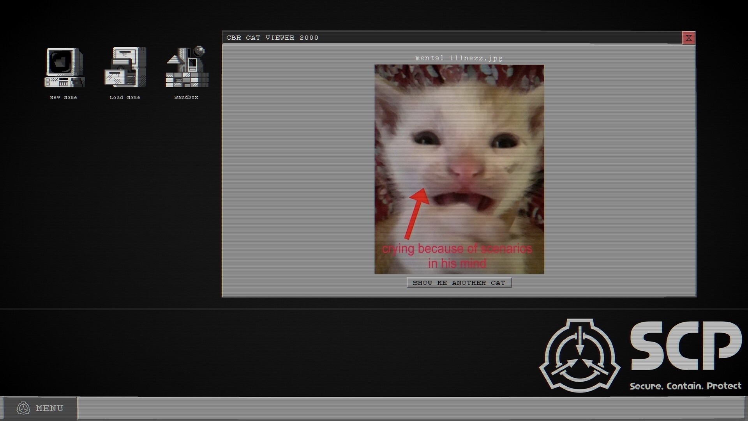This screenshot has width=748, height=421.
Task: Click the 'mental illness.jpg' filename label
Action: tap(459, 58)
